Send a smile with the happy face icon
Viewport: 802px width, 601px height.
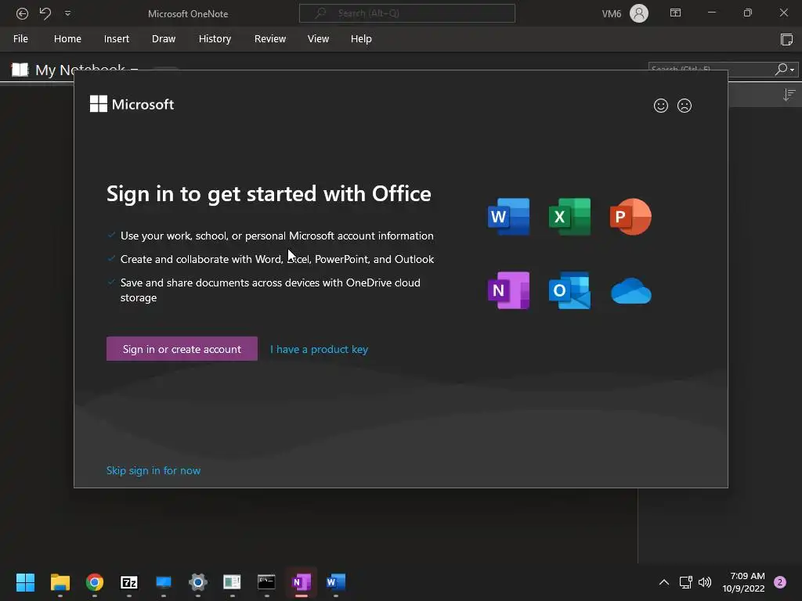coord(661,106)
